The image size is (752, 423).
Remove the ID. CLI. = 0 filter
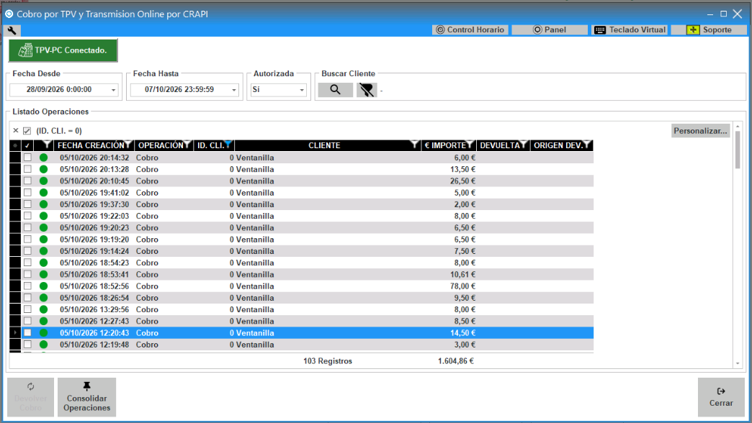[x=16, y=130]
